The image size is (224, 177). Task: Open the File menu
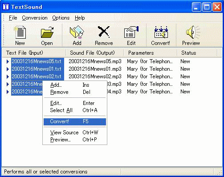[x=13, y=18]
